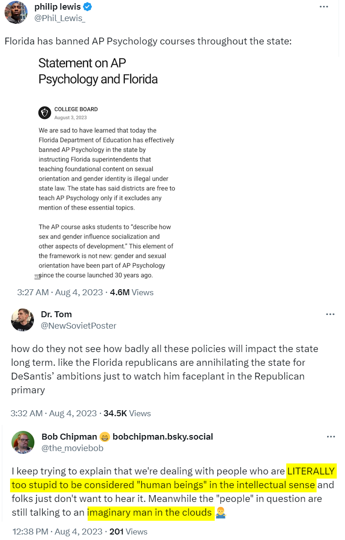
Task: Open the 12:38 PM · Aug 4, 2023 timestamp
Action: pos(57,532)
